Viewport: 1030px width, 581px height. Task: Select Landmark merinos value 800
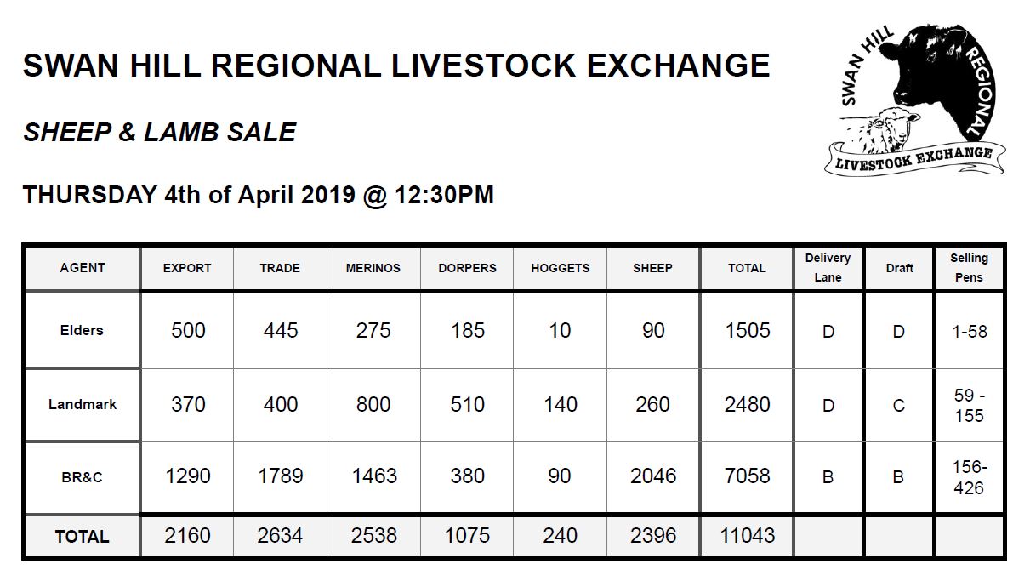click(x=373, y=404)
